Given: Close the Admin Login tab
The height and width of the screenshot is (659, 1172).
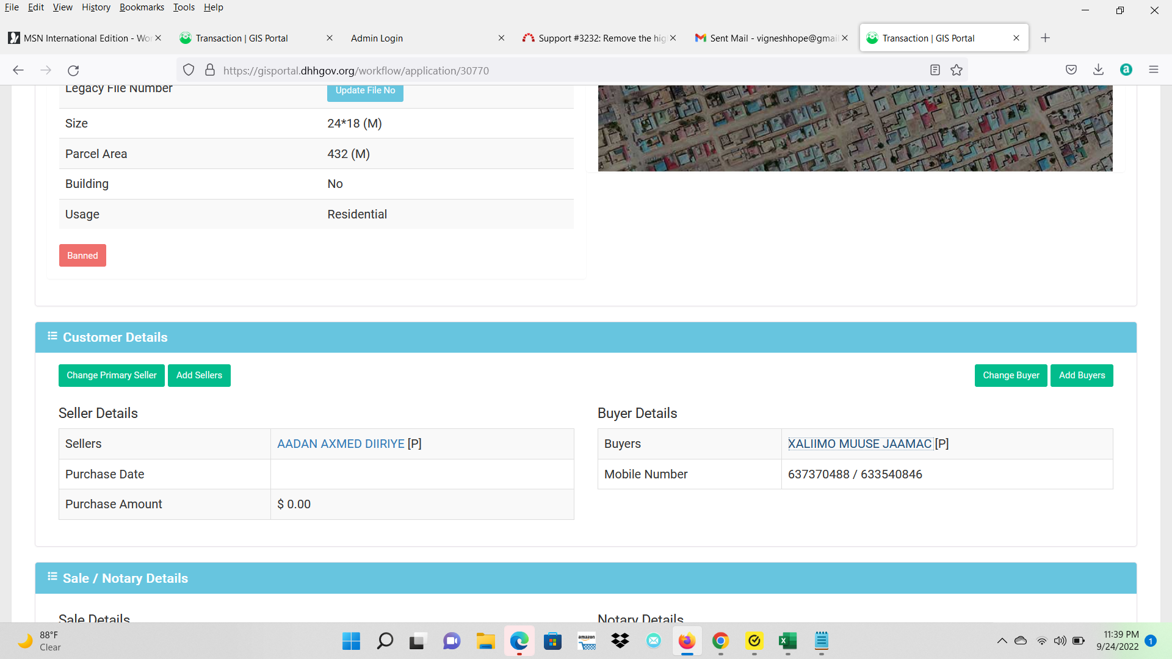Looking at the screenshot, I should [501, 38].
